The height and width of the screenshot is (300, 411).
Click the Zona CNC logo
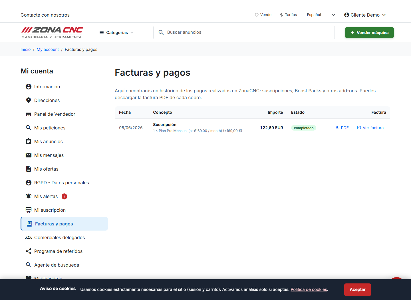(52, 33)
